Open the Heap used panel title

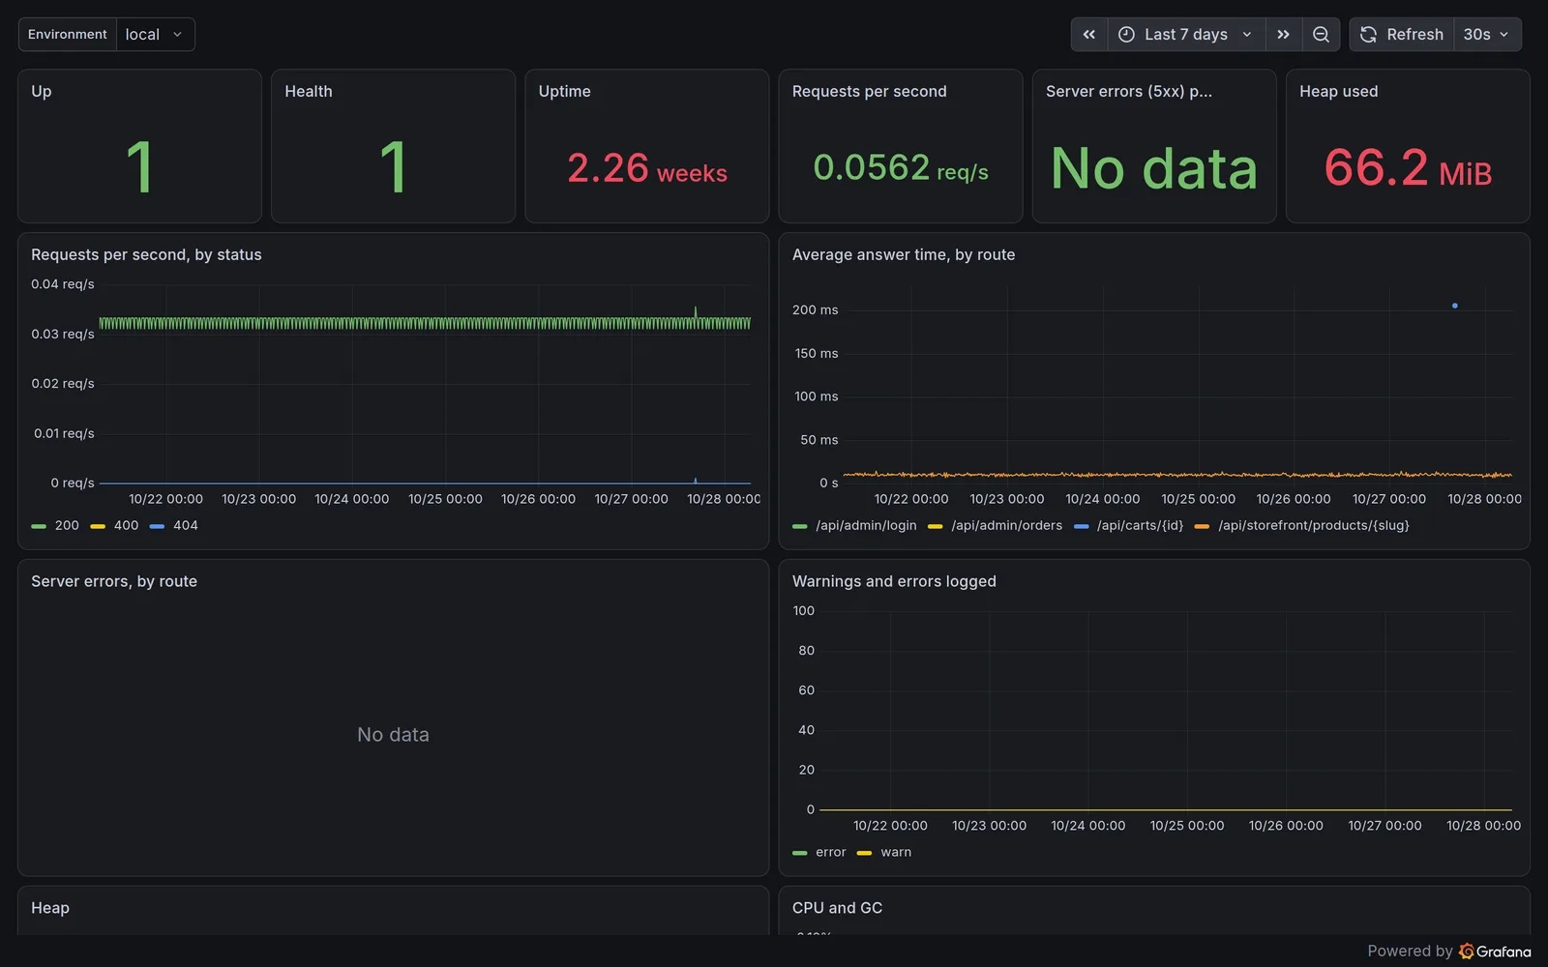[x=1338, y=91]
